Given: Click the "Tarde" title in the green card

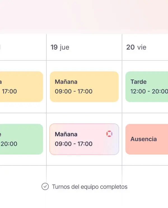Looking at the screenshot, I should point(139,82).
